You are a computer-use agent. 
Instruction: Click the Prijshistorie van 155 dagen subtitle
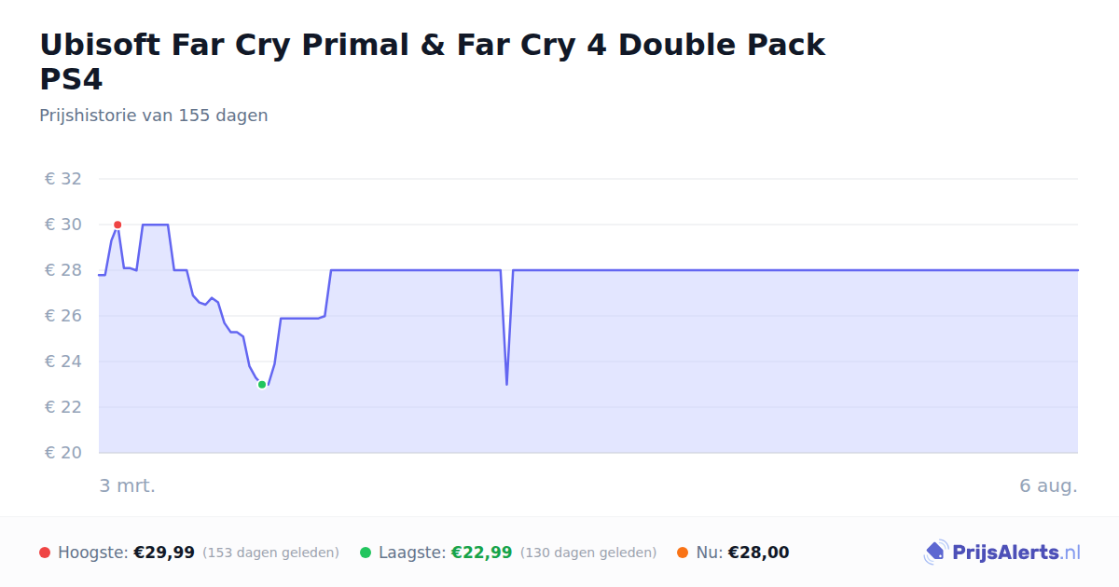pos(154,116)
